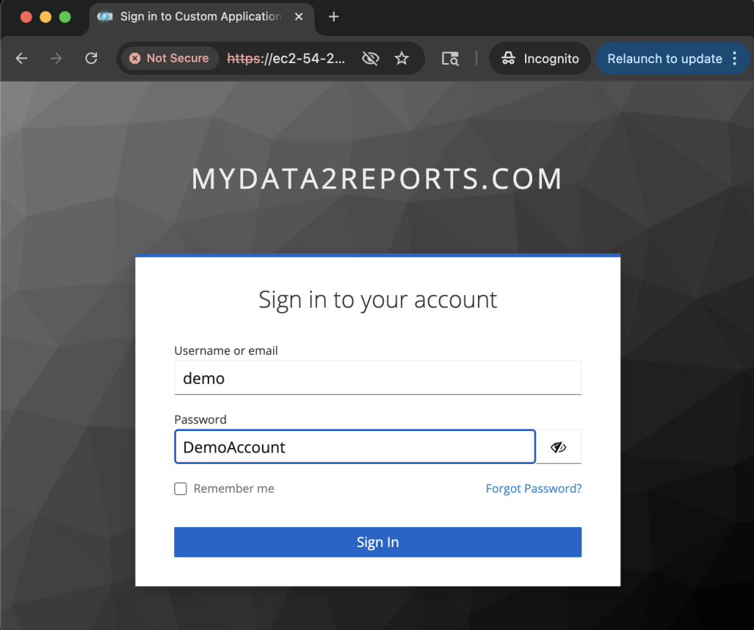Image resolution: width=754 pixels, height=630 pixels.
Task: Open the Not Secure site info chip
Action: coord(170,59)
